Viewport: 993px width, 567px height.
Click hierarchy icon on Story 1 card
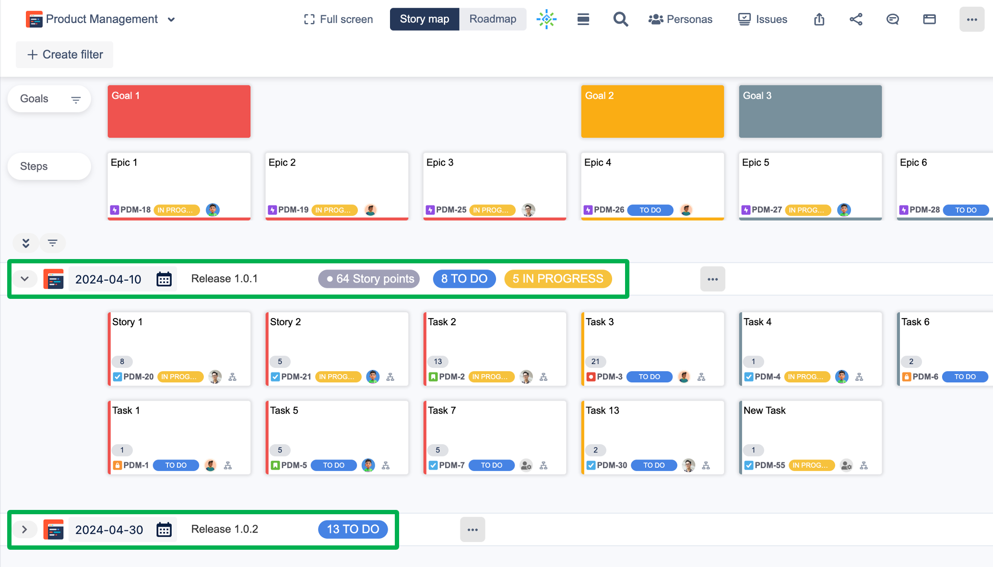coord(233,377)
